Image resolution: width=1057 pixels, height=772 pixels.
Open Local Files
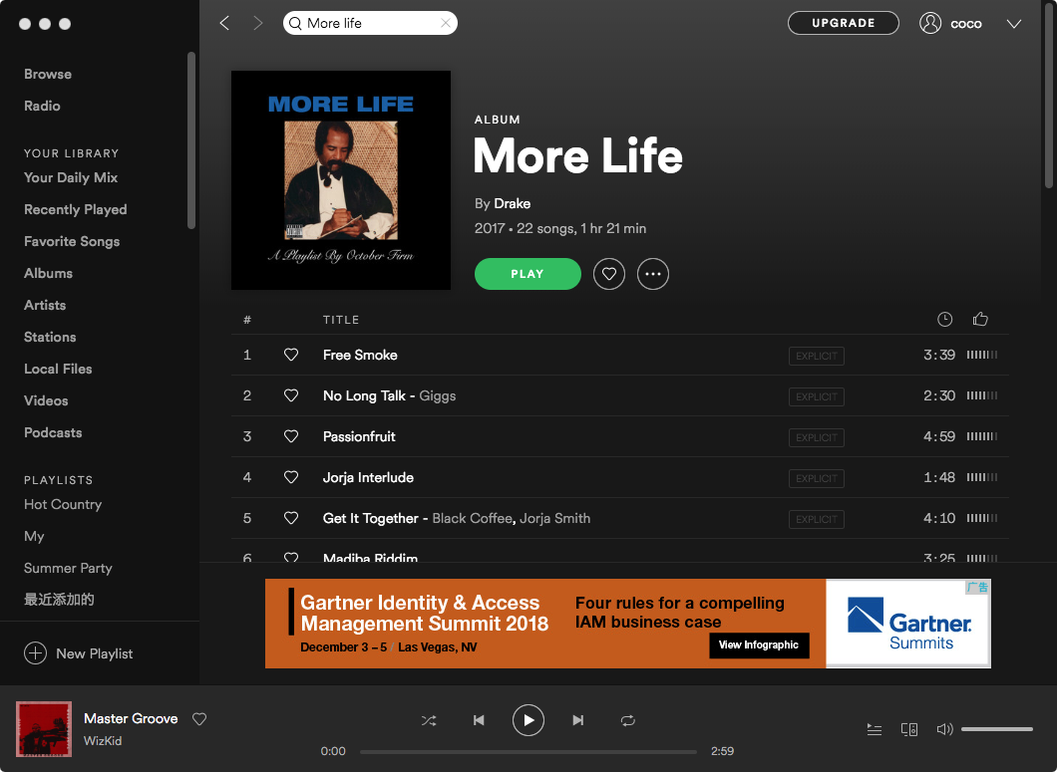[x=58, y=369]
